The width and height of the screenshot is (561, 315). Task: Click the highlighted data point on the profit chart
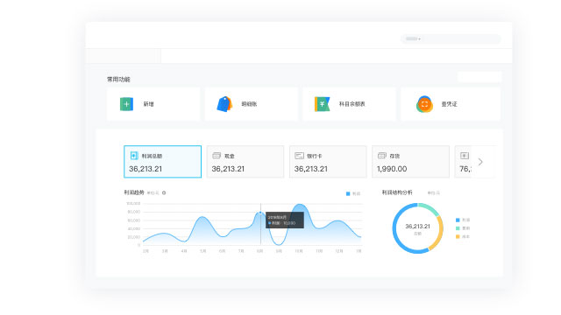(260, 213)
